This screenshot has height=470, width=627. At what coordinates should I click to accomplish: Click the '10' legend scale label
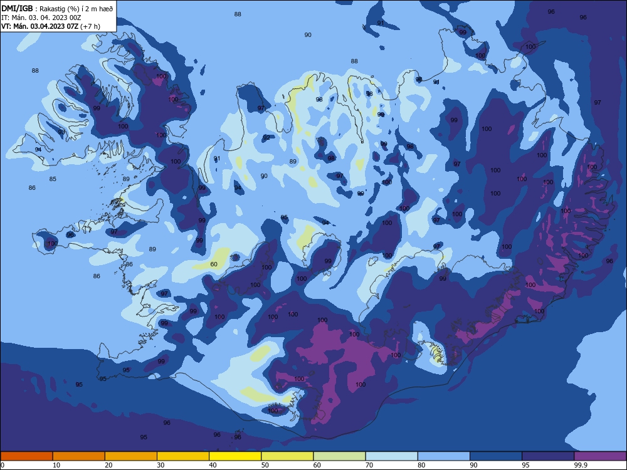point(56,465)
